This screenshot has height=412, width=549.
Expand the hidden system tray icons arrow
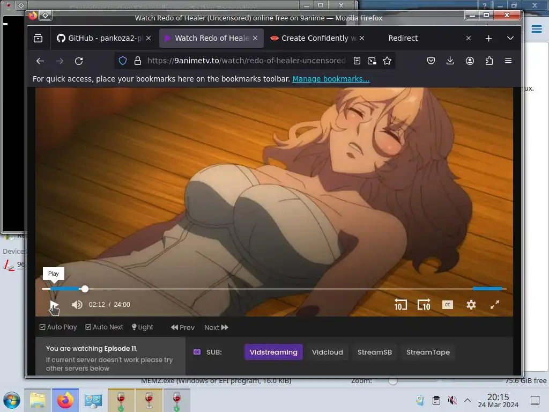pos(468,400)
